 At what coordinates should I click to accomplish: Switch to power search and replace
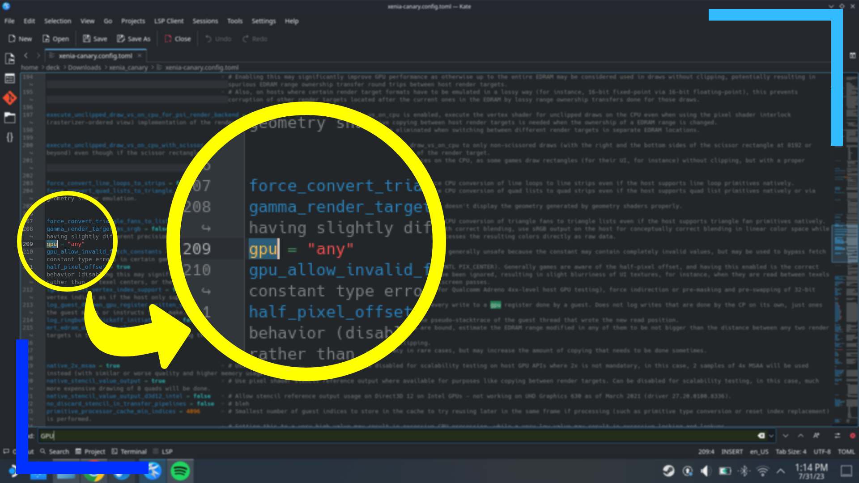point(838,436)
